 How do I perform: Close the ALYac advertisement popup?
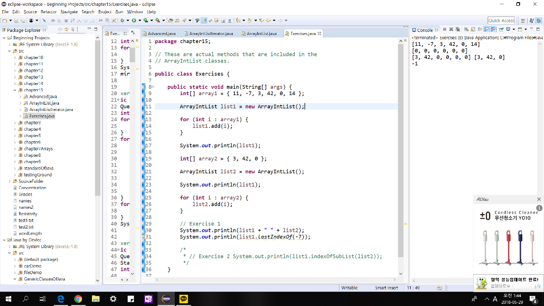coord(539,199)
